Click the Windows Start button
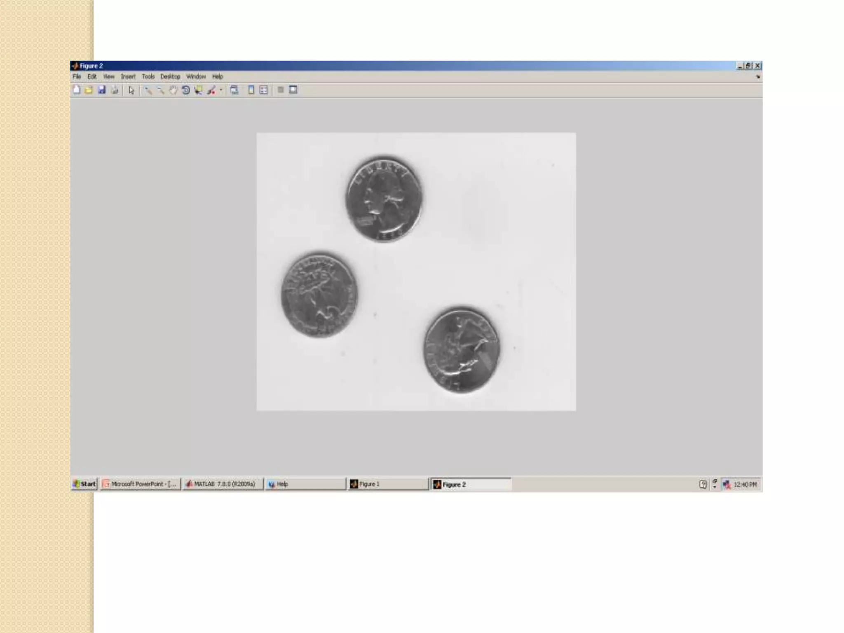This screenshot has height=633, width=844. 84,484
